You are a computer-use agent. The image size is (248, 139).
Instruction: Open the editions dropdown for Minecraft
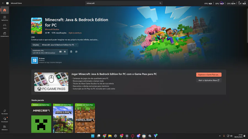(59, 45)
